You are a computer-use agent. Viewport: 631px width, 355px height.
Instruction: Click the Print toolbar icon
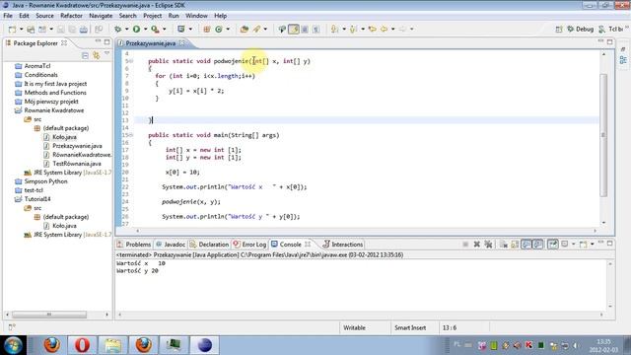(83, 30)
